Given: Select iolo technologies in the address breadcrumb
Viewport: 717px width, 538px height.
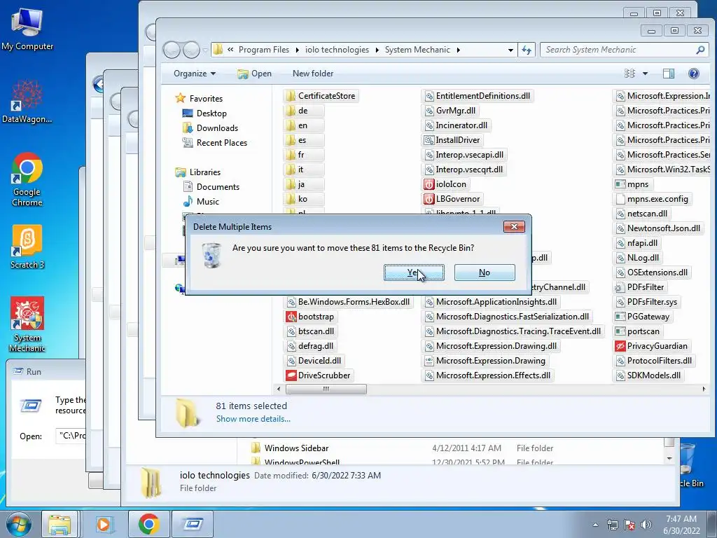Looking at the screenshot, I should pyautogui.click(x=337, y=50).
